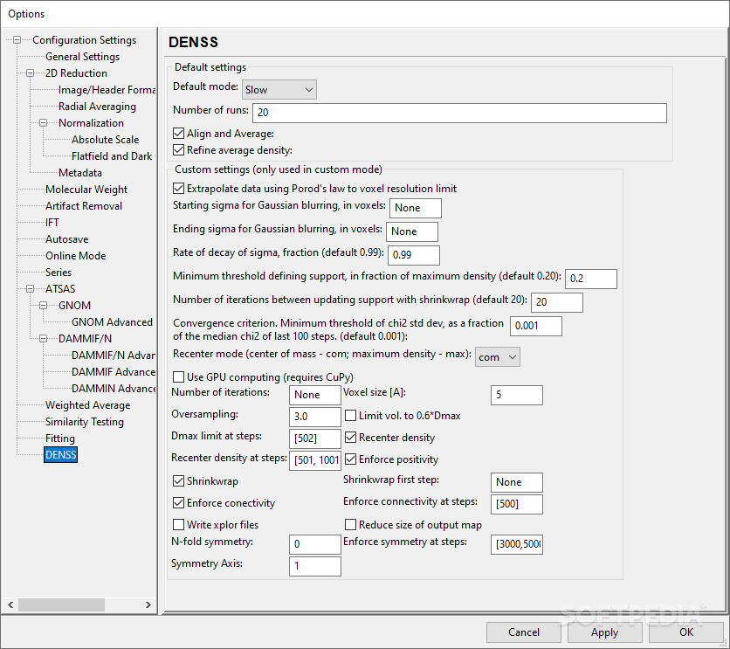Screen dimensions: 730x649
Task: Click shrinkwrap iterations number field
Action: [557, 302]
